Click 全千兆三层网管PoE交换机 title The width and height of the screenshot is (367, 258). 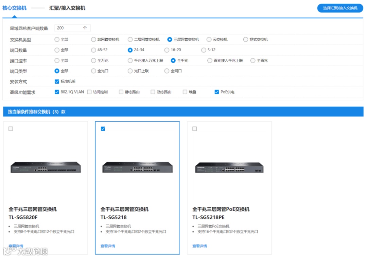point(221,209)
